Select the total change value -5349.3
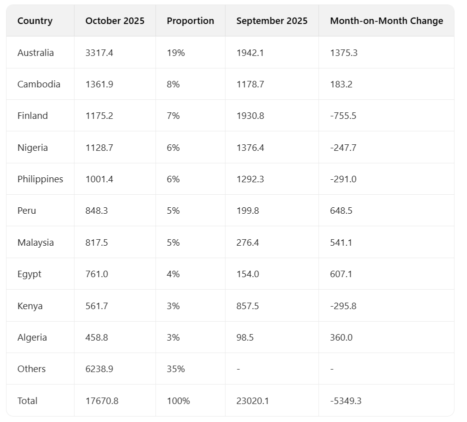The height and width of the screenshot is (422, 467). point(346,401)
